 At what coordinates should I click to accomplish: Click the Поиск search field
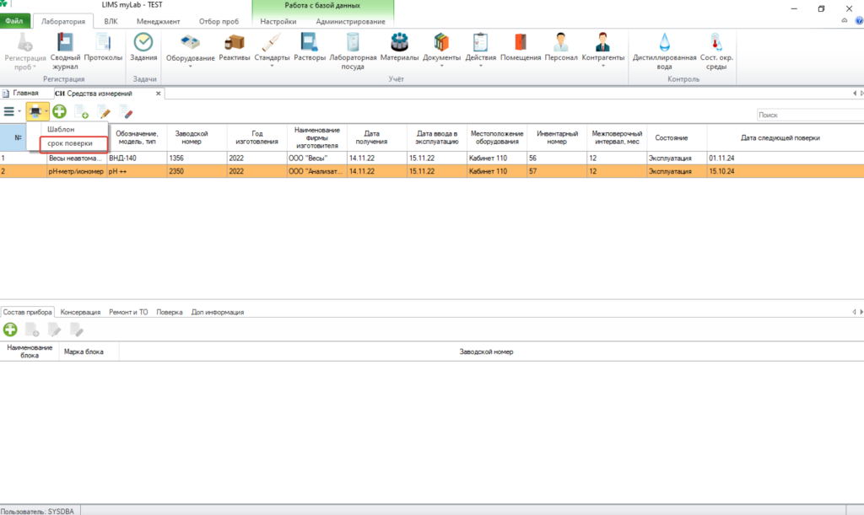810,115
